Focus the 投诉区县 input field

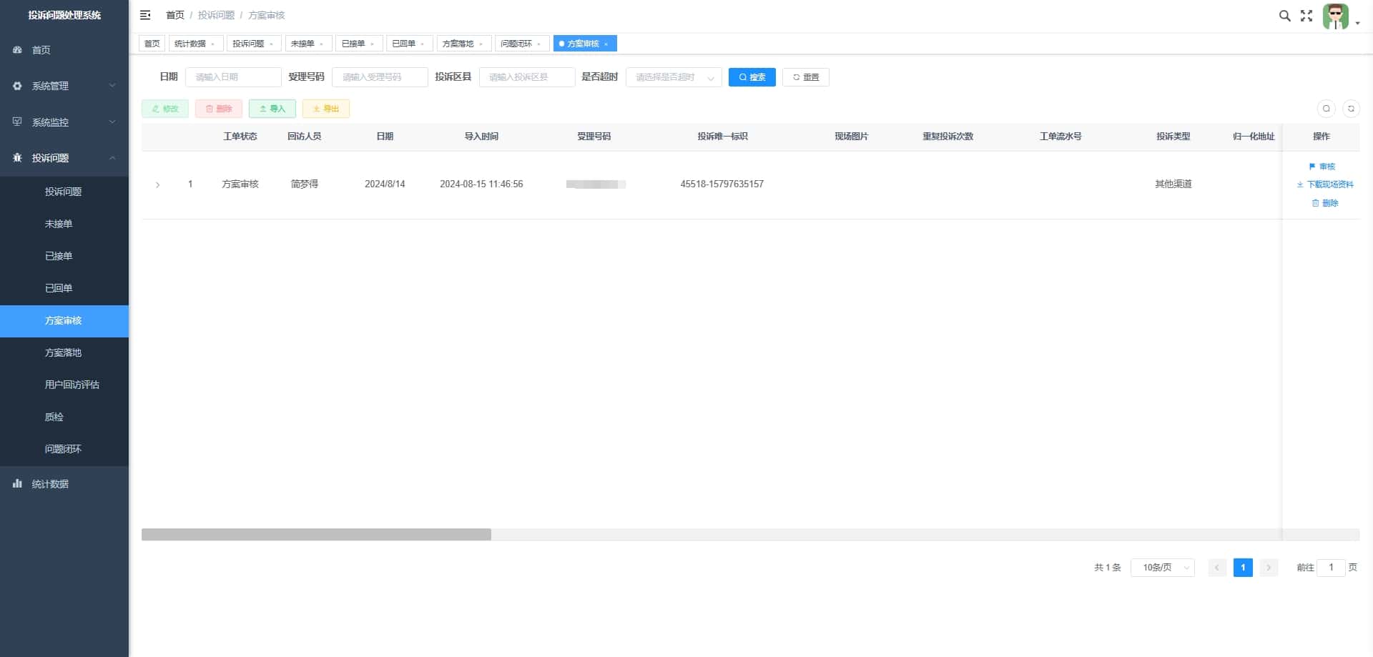tap(527, 77)
